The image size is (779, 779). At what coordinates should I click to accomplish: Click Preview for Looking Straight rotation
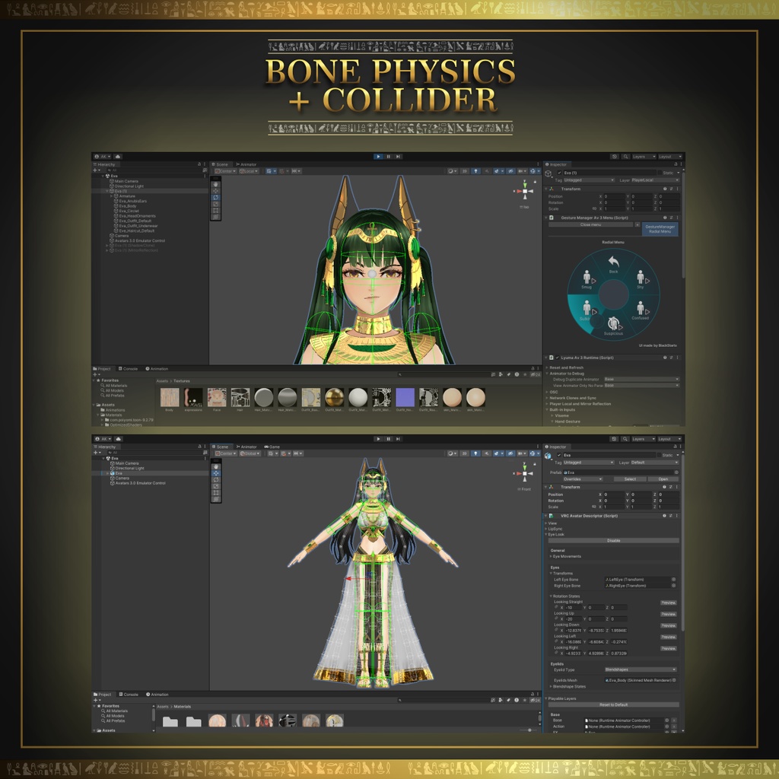point(668,603)
